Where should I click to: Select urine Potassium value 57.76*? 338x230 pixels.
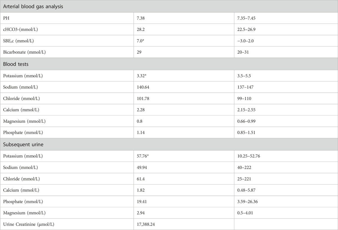click(x=143, y=156)
